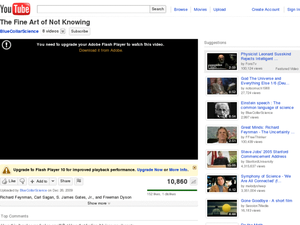Viewport: 300px width, 225px height.
Task: Open Symphony of Science video thumbnail
Action: pyautogui.click(x=222, y=184)
